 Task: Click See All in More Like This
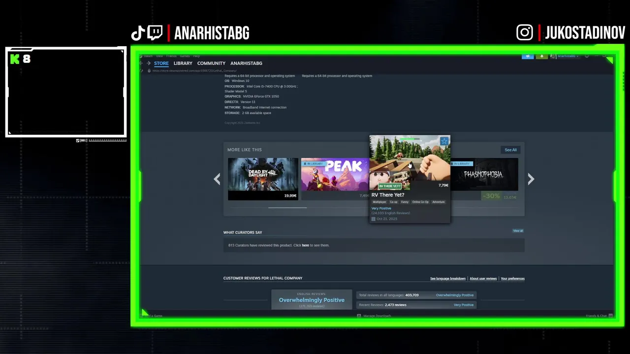pos(510,150)
